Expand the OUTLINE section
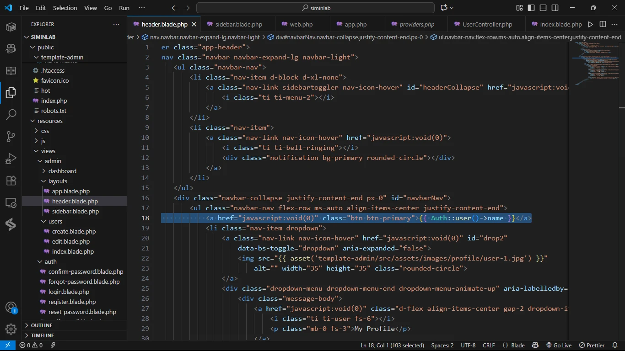The image size is (625, 351). click(42, 325)
